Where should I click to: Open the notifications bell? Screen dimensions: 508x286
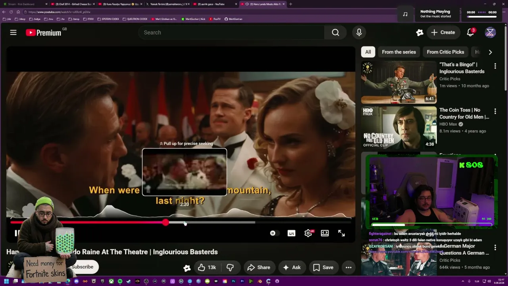pyautogui.click(x=470, y=33)
